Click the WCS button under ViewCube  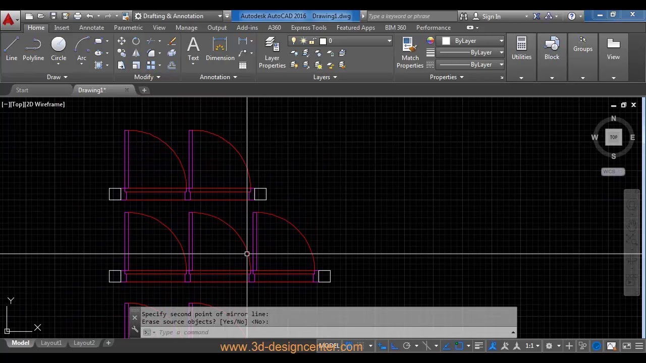[x=613, y=171]
